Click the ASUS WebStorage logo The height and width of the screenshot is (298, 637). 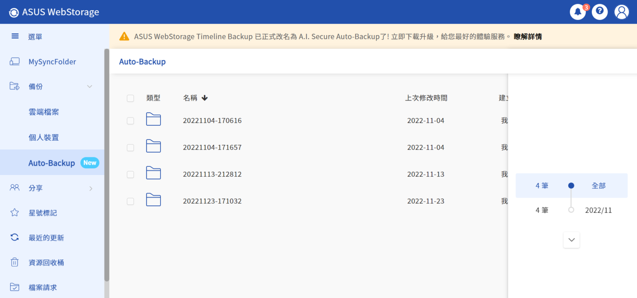pos(54,12)
